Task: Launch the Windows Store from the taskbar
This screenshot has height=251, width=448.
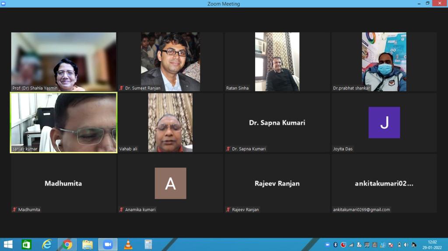Action: (27, 244)
